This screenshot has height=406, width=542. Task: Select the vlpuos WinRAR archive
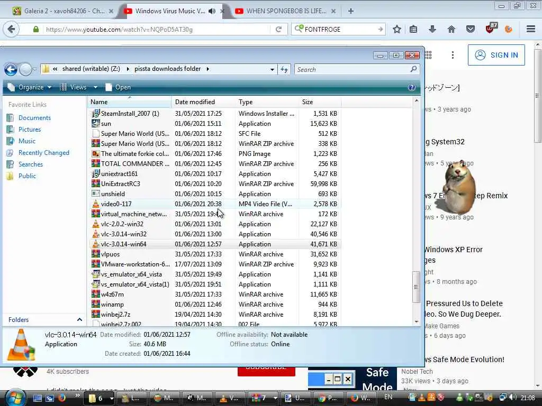click(215, 254)
